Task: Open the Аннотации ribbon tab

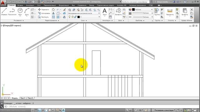Action: [x=30, y=5]
